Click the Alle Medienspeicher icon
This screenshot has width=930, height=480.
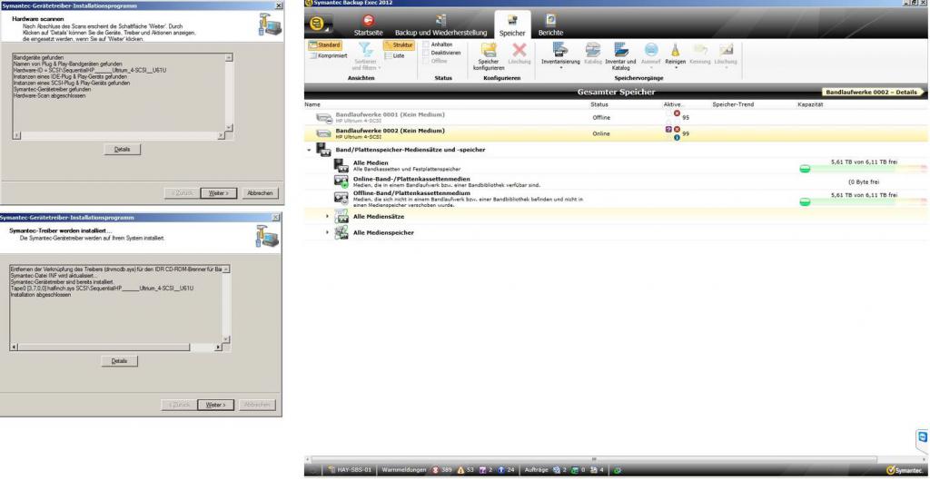[x=341, y=233]
